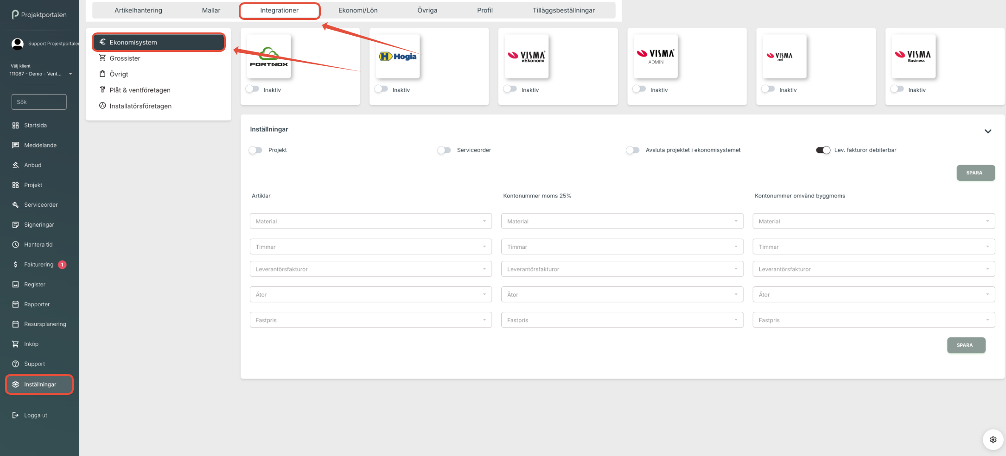
Task: Click the Övrigt clipboard icon
Action: 102,74
